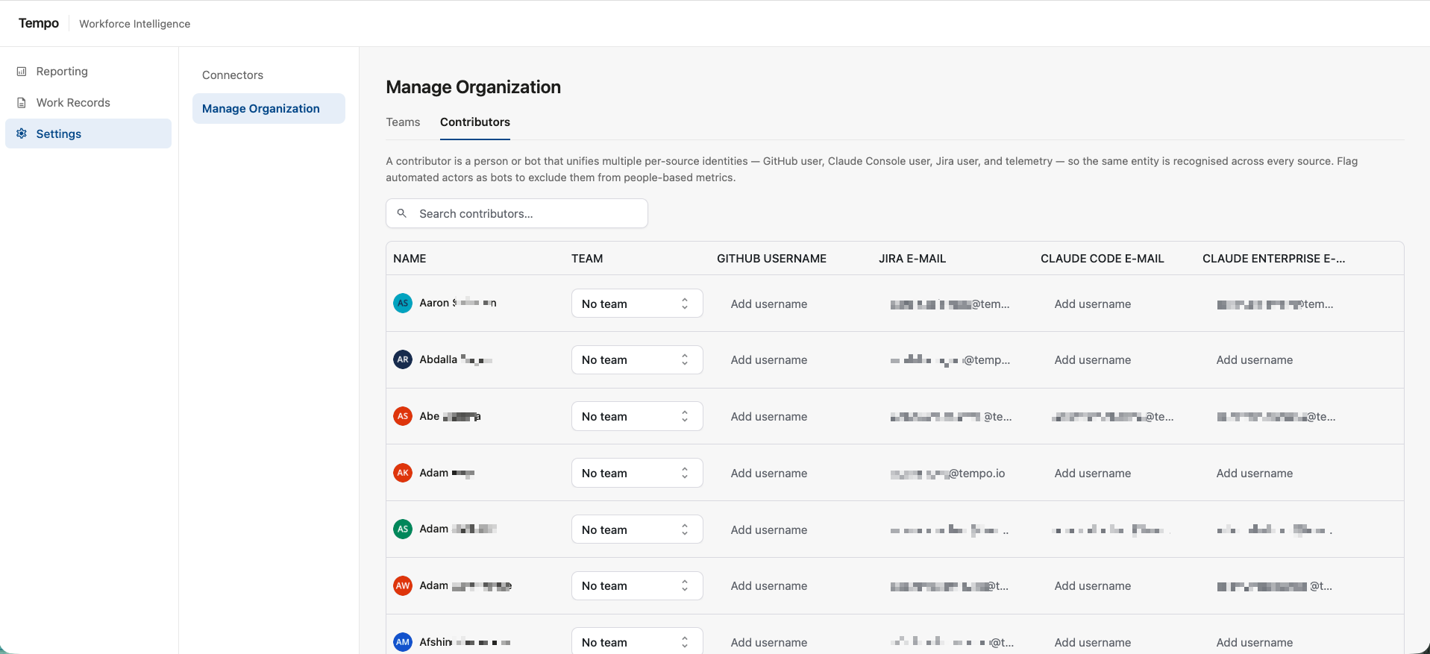Click the Search contributors field
The image size is (1430, 654).
[517, 213]
